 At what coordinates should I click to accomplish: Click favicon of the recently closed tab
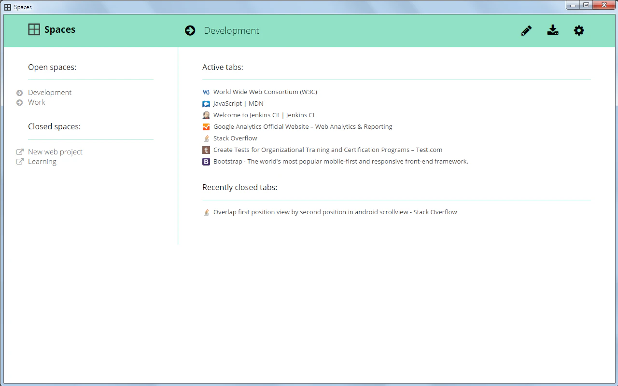(x=206, y=212)
